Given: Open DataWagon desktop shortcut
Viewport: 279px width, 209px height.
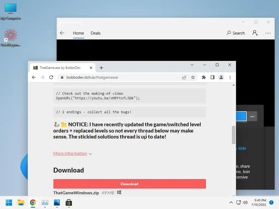Looking at the screenshot, I should coord(11,38).
